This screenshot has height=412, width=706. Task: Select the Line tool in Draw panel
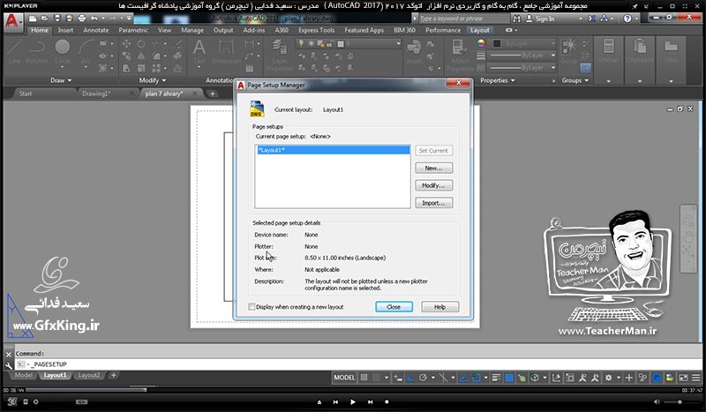pyautogui.click(x=14, y=50)
